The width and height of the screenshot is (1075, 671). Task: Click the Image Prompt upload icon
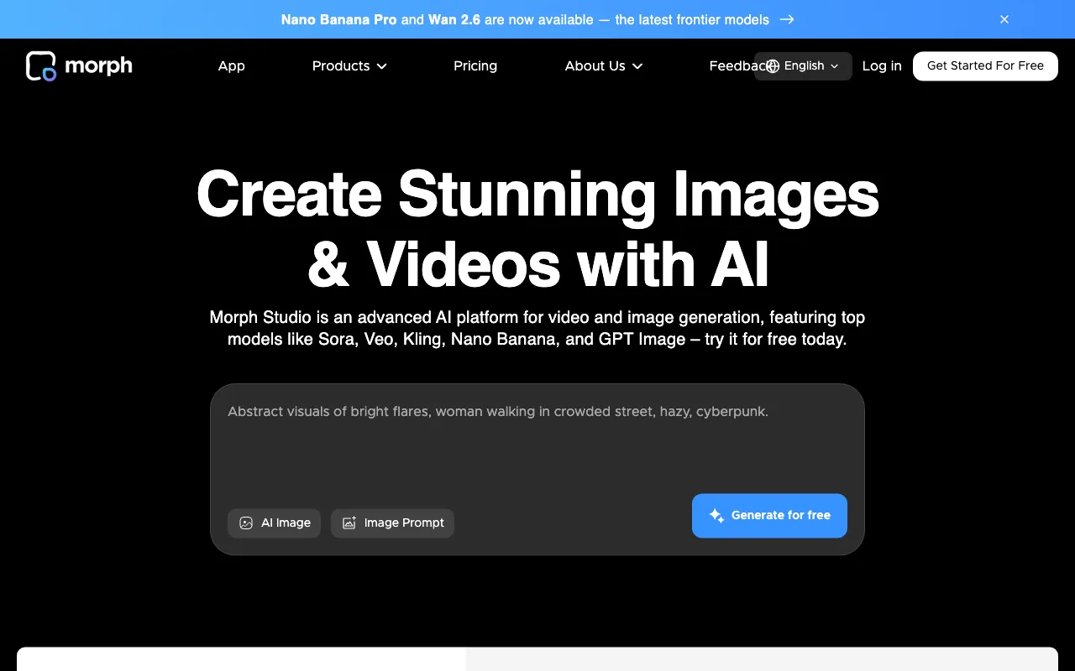click(x=349, y=523)
